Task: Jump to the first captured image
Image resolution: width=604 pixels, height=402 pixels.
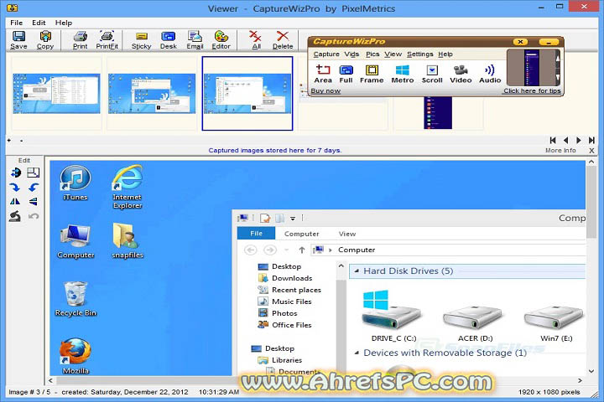Action: [x=553, y=141]
